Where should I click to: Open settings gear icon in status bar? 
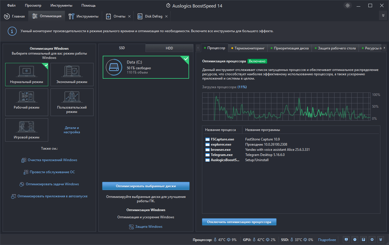(x=372, y=240)
